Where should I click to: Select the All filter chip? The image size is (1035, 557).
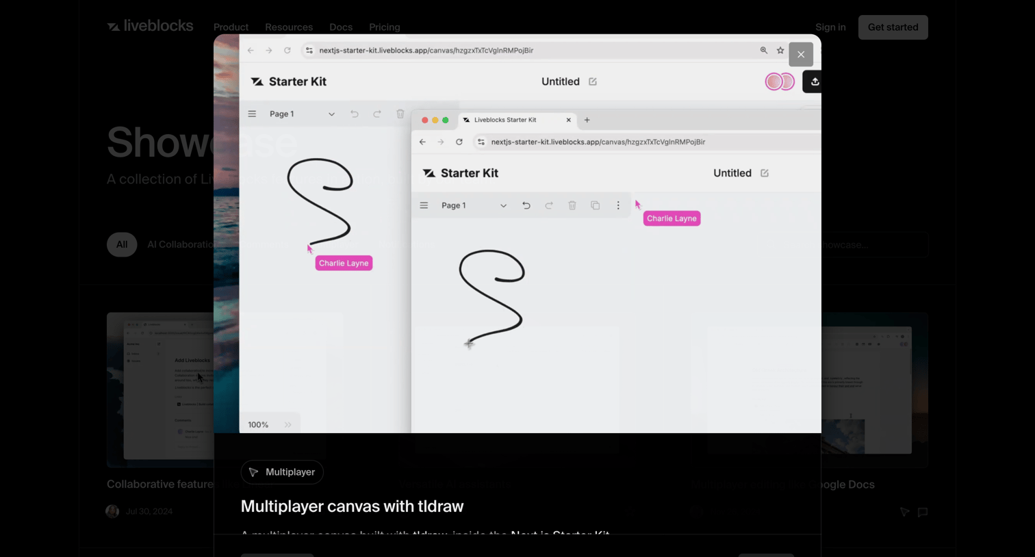point(122,244)
